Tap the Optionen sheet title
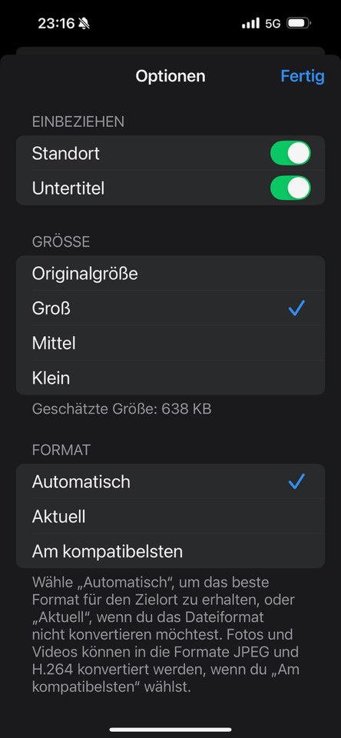This screenshot has height=738, width=341. click(170, 76)
